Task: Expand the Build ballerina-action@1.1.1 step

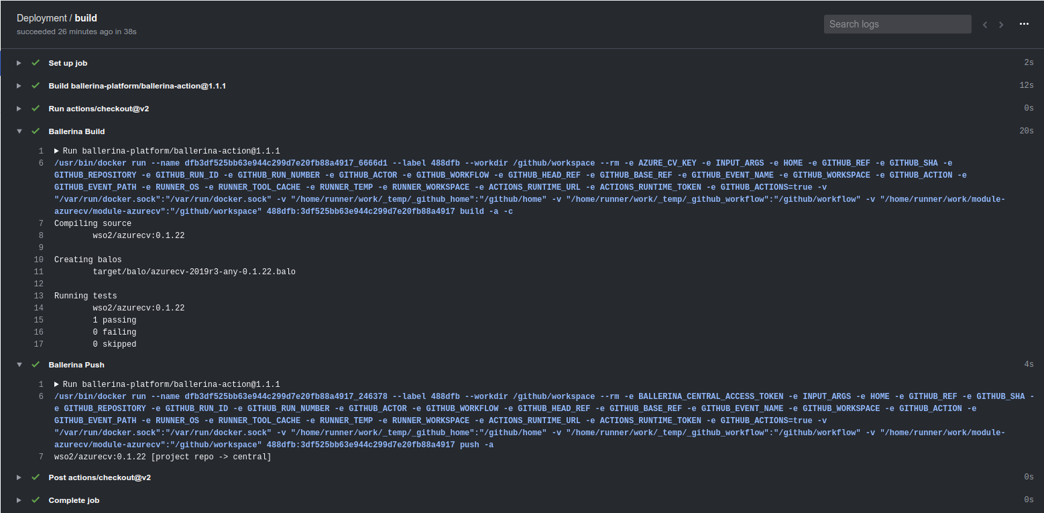Action: coord(19,86)
